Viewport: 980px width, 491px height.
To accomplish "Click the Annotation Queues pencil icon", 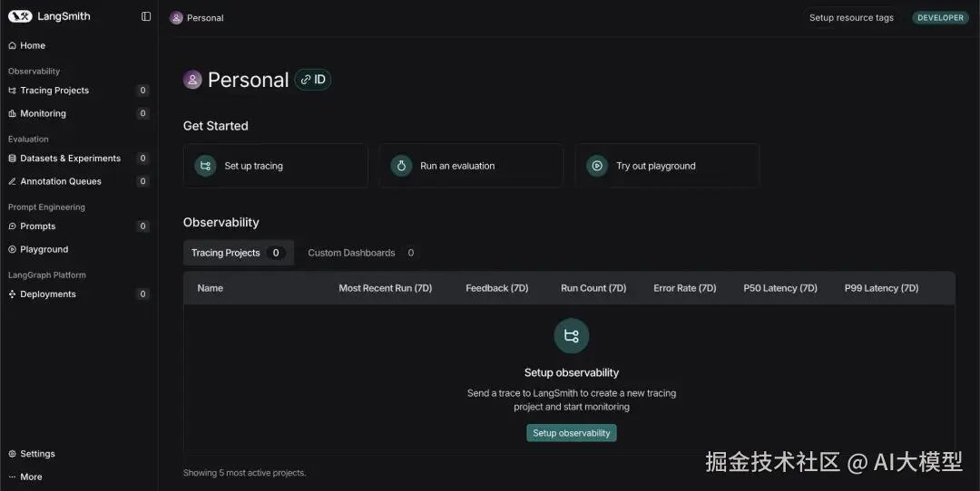I will 12,181.
